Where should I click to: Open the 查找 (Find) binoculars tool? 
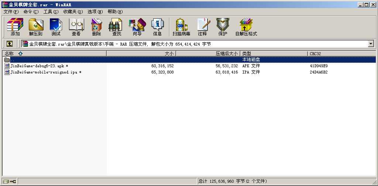(116, 26)
